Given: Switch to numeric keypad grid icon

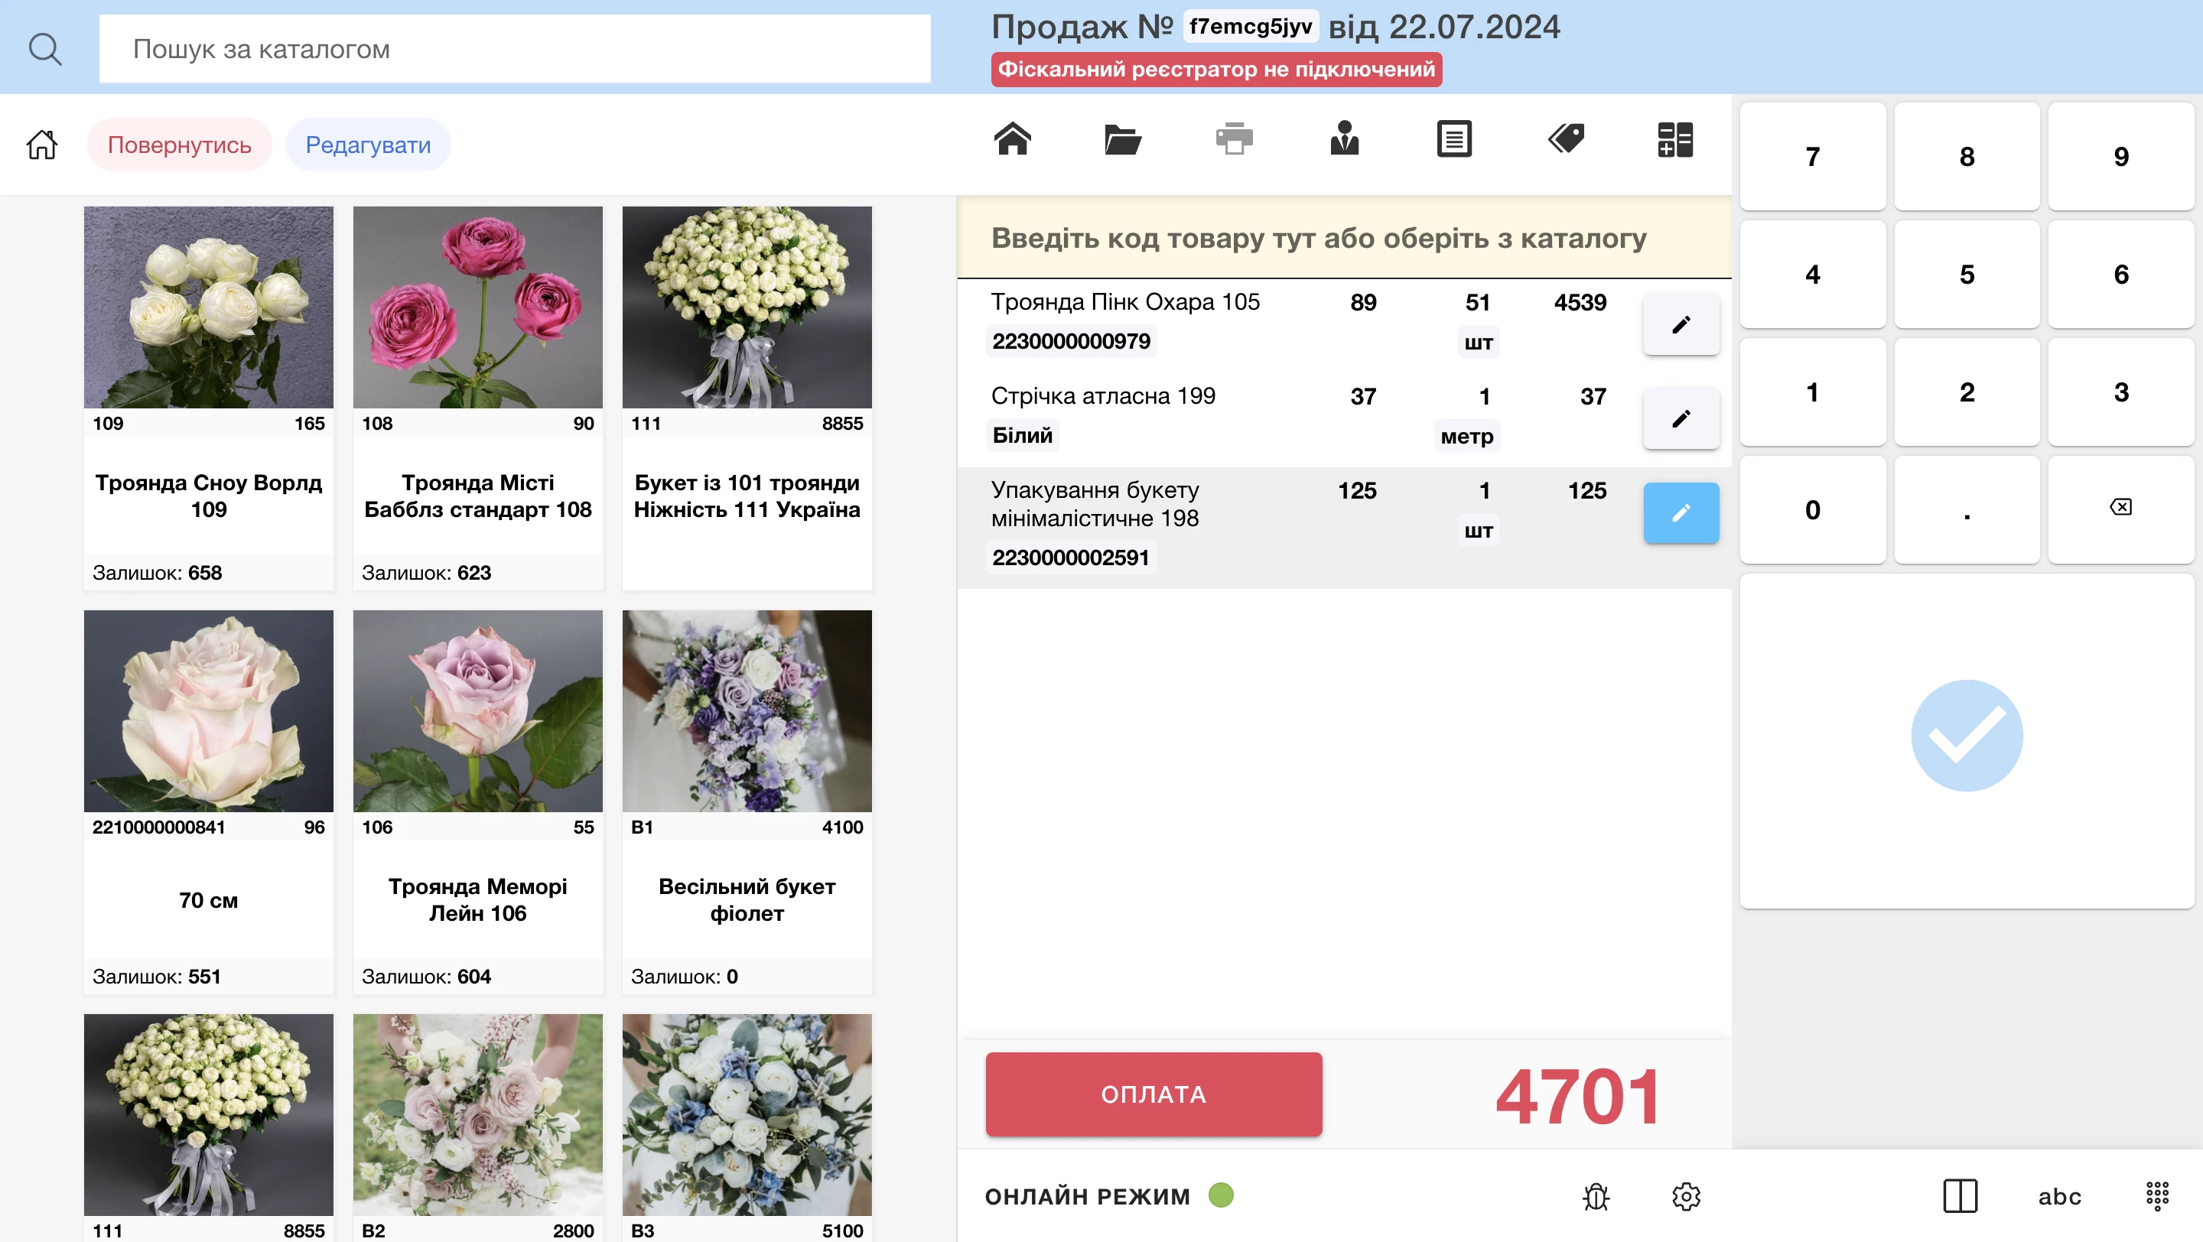Looking at the screenshot, I should 2157,1197.
